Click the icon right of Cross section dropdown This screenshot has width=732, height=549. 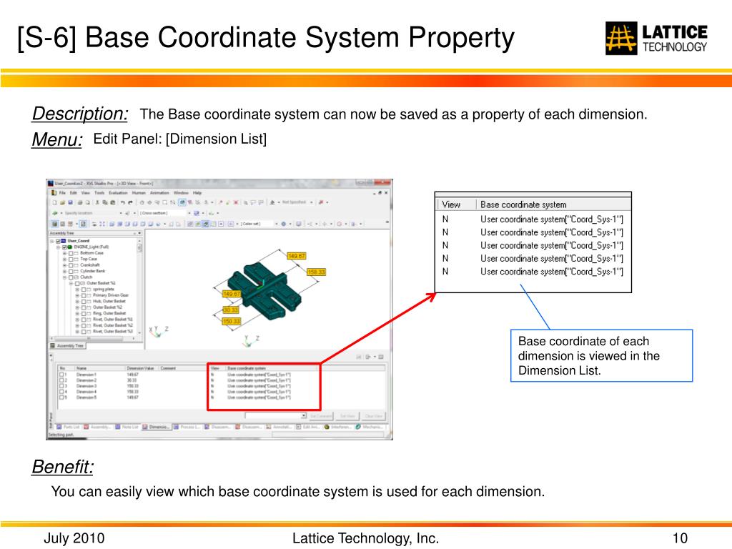pos(197,213)
